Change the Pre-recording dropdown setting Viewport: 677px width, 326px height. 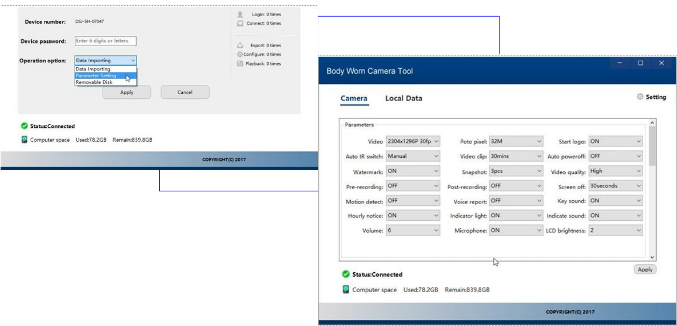413,186
